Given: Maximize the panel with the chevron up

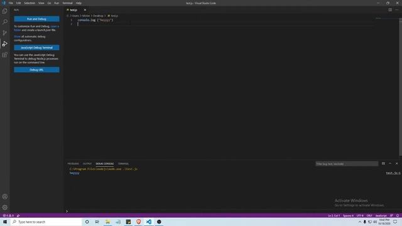Looking at the screenshot, I should point(390,163).
